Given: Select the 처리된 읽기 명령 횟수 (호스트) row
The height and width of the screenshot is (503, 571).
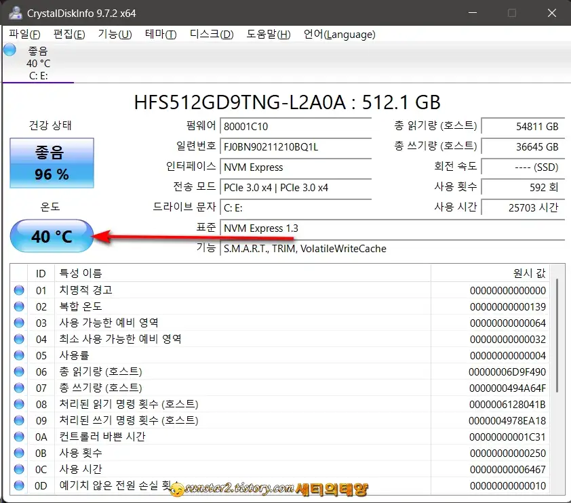Looking at the screenshot, I should (x=279, y=404).
